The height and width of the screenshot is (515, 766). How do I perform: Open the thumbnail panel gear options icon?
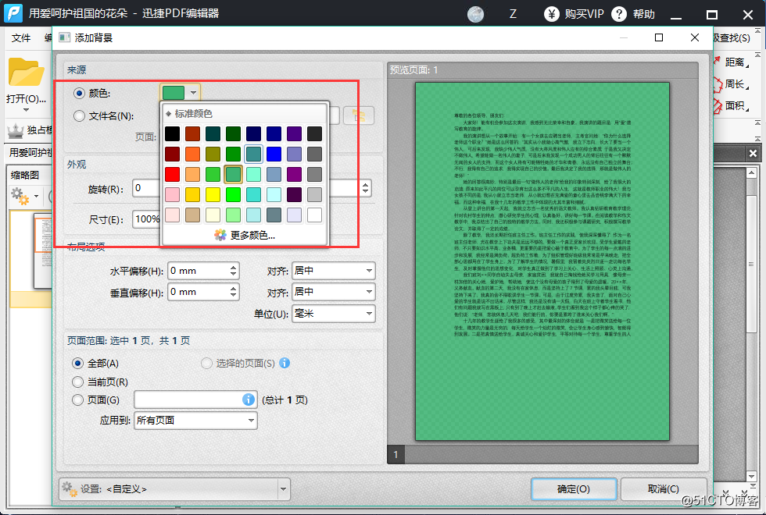tap(20, 196)
